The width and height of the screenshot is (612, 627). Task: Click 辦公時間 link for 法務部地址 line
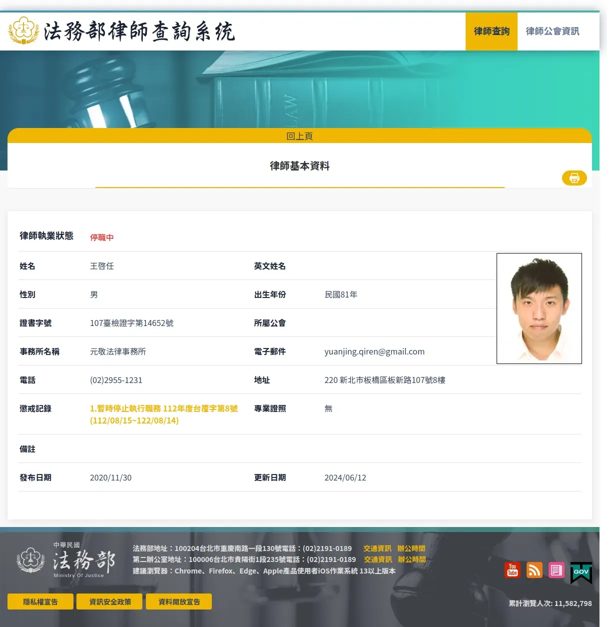click(411, 548)
